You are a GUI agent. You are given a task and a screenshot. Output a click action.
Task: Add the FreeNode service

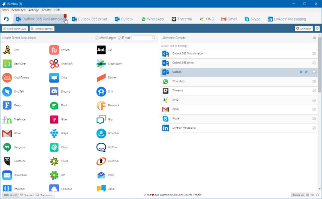(x=14, y=120)
